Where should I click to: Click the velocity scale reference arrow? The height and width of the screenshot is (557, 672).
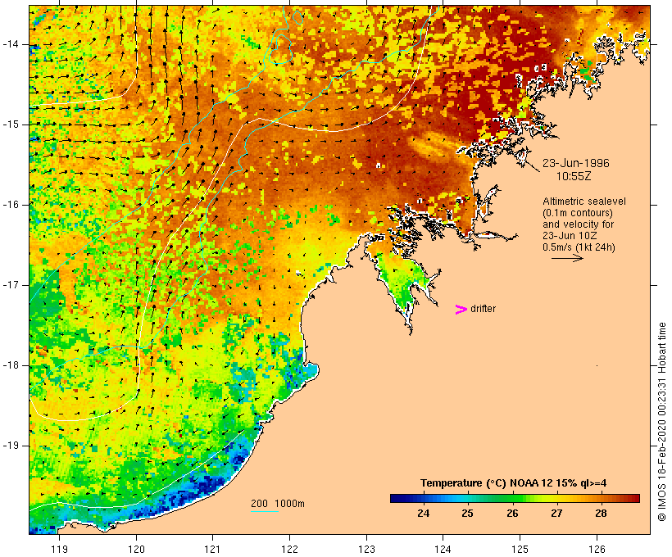(567, 258)
